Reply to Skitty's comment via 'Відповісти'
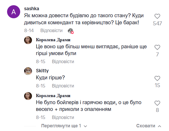Viewport: 169px width, 131px height. (63, 86)
